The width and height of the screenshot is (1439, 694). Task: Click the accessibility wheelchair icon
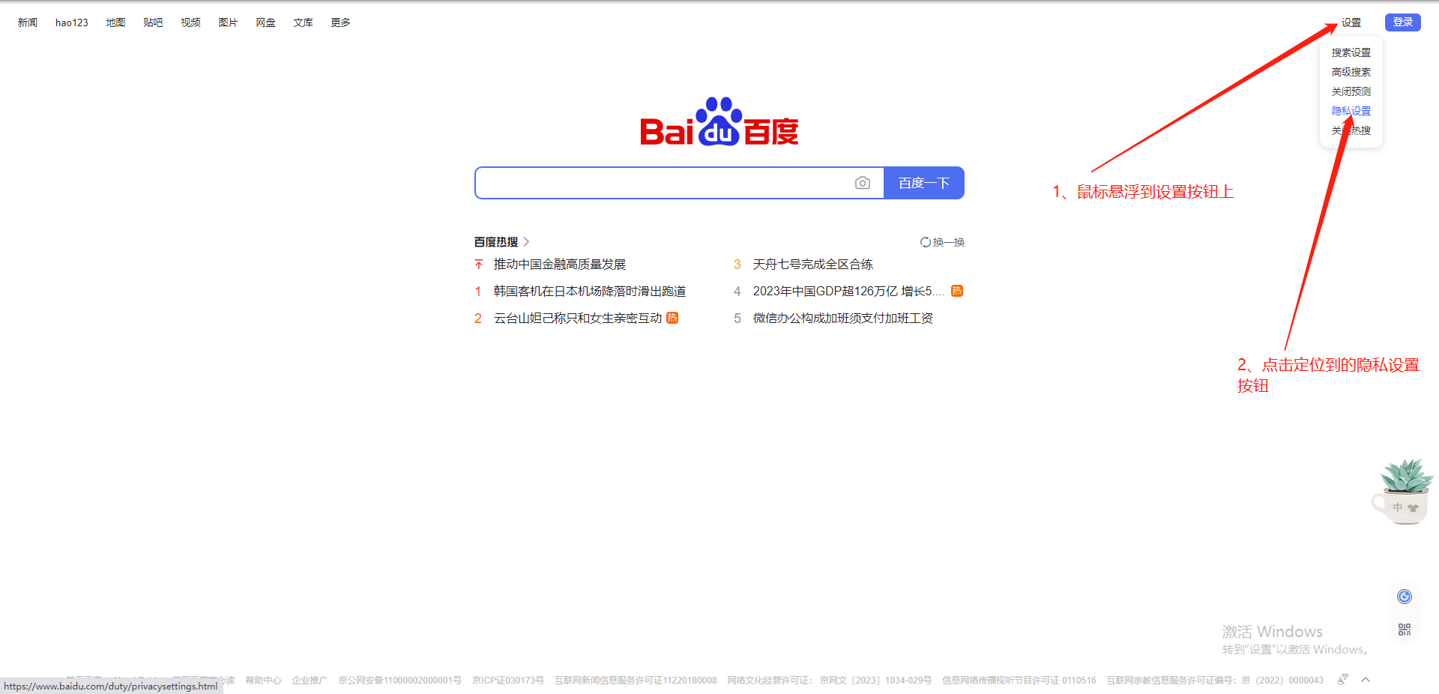point(1342,679)
